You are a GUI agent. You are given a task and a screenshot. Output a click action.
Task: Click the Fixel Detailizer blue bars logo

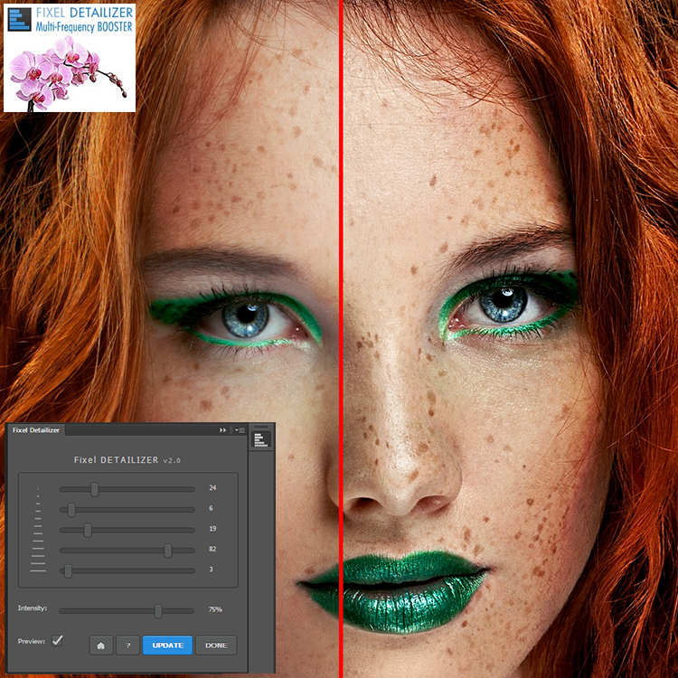(20, 20)
